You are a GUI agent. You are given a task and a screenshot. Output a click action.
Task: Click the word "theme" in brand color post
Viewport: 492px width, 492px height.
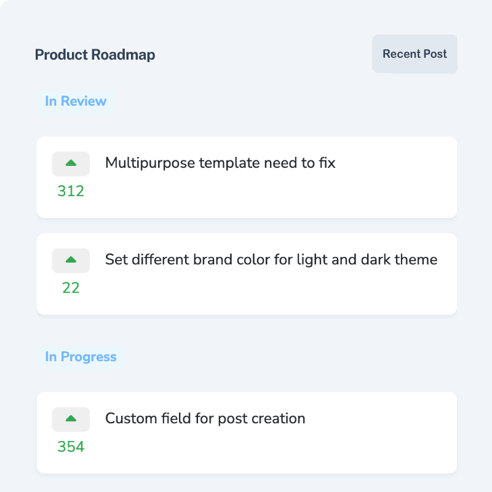coord(416,260)
